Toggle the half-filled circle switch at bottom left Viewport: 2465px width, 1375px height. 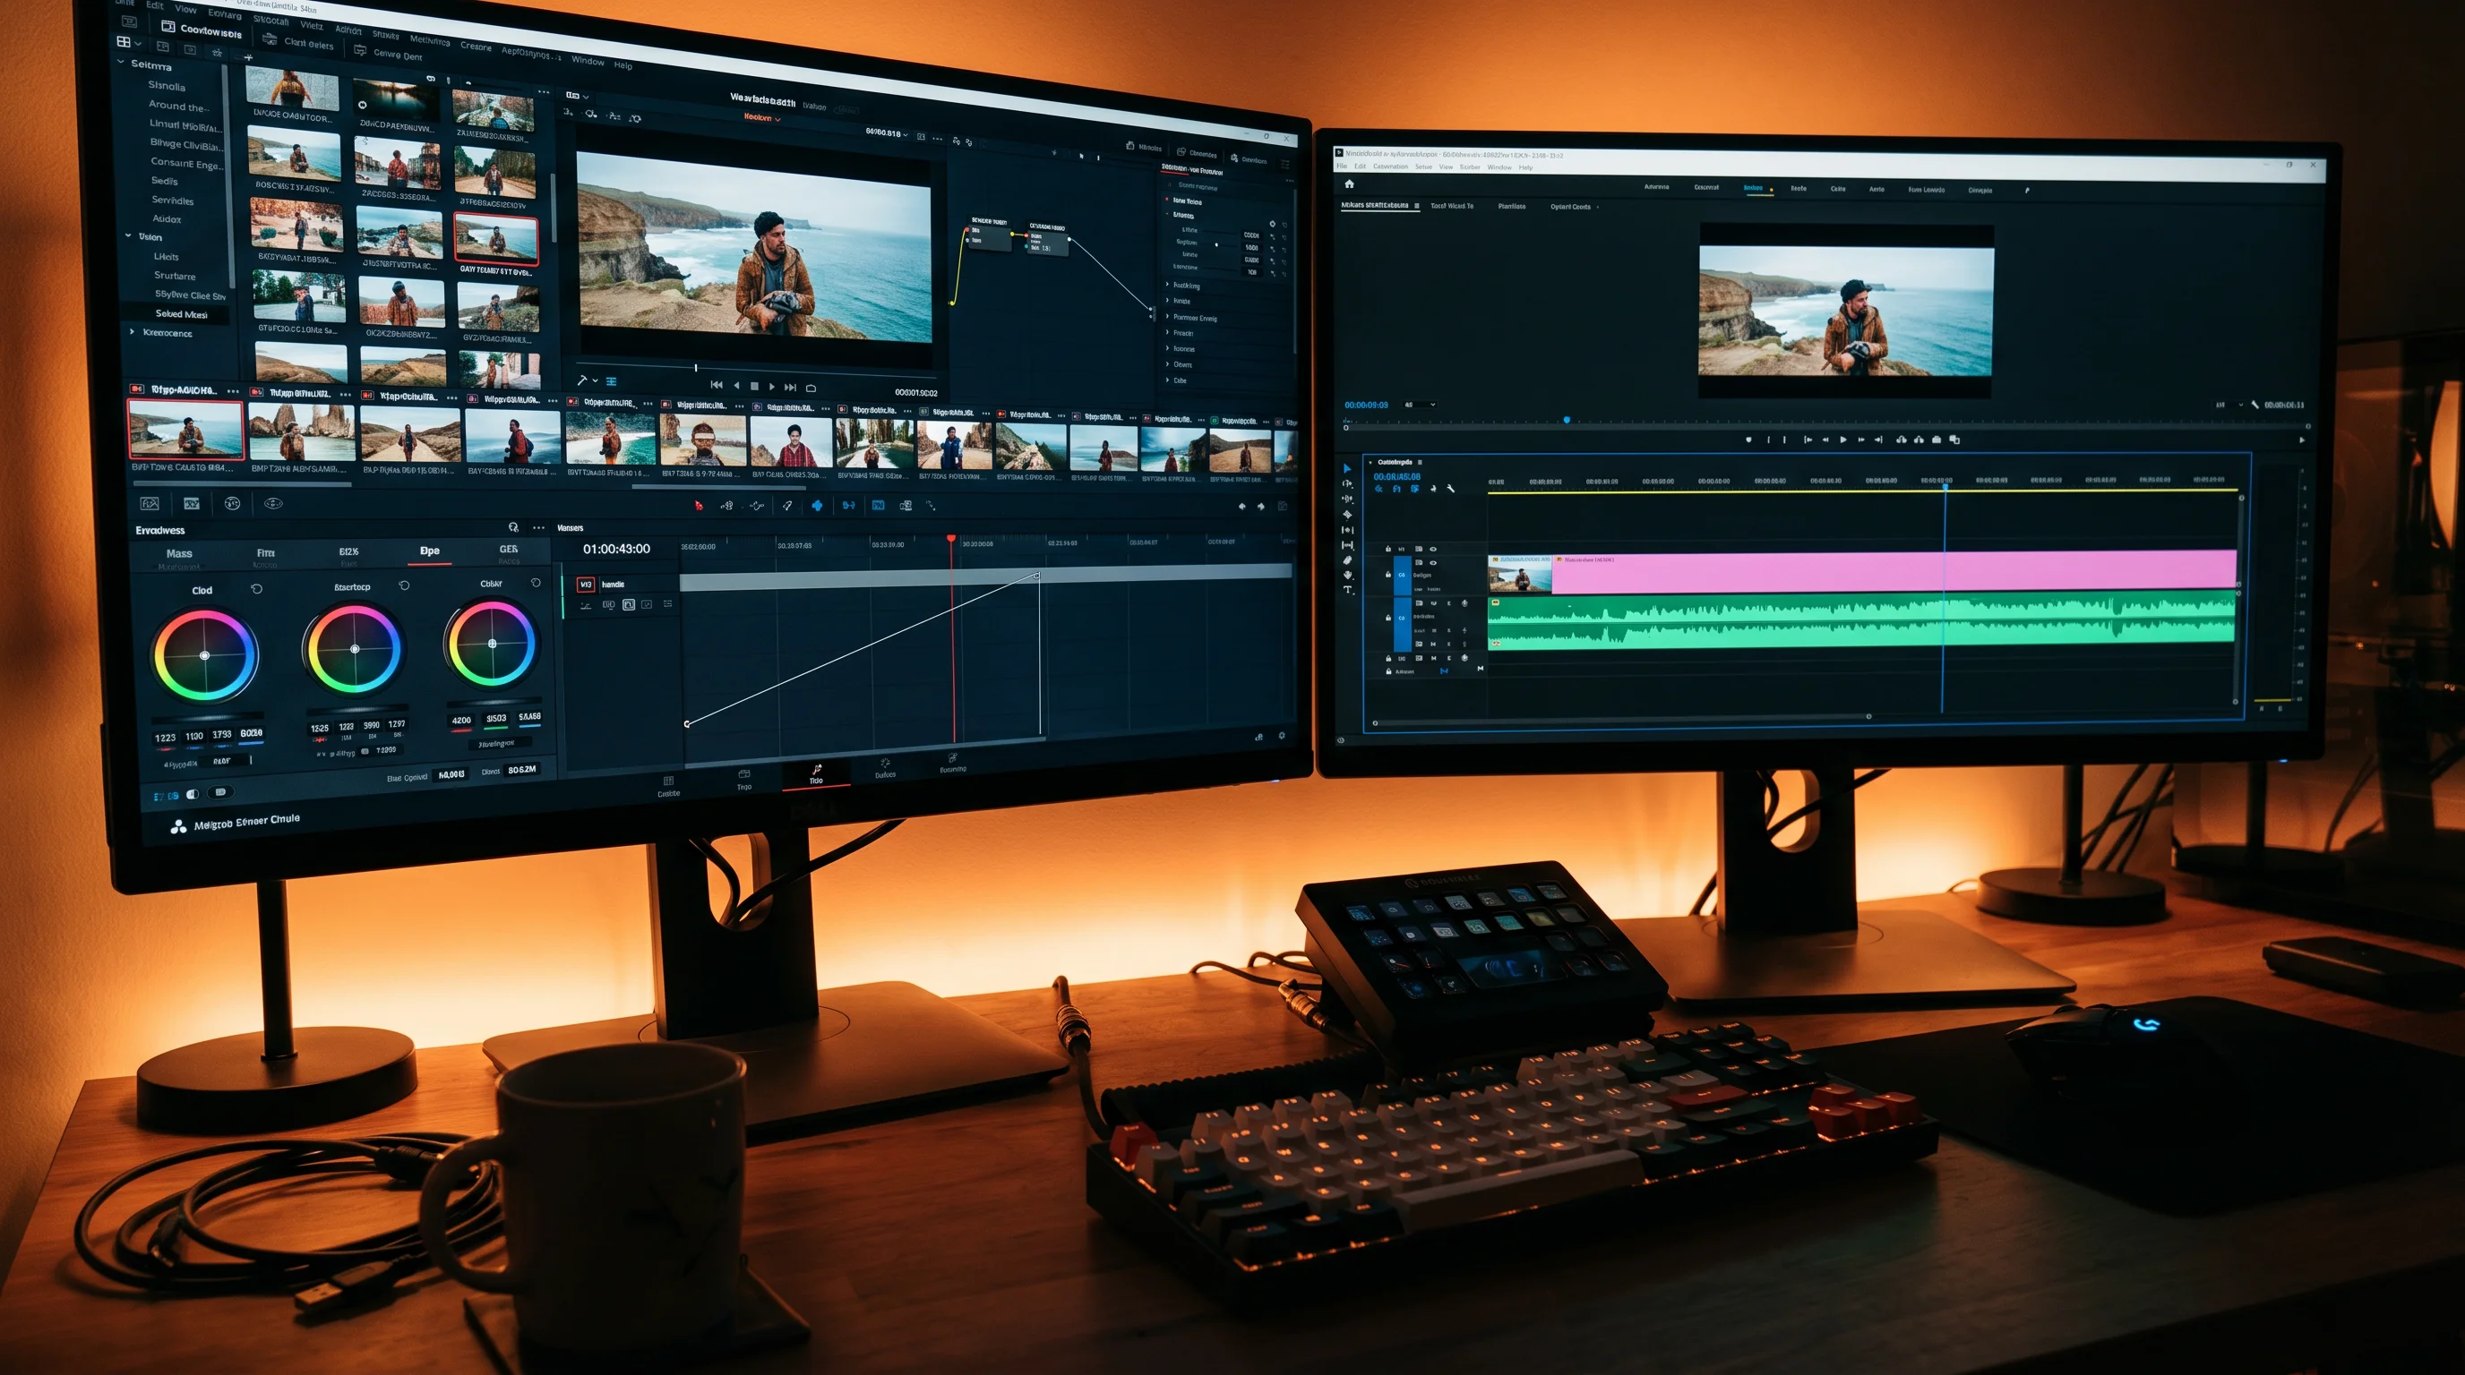193,794
